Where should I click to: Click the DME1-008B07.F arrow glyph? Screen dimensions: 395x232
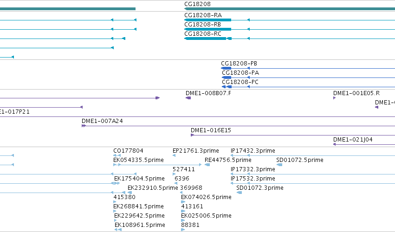coord(188,98)
